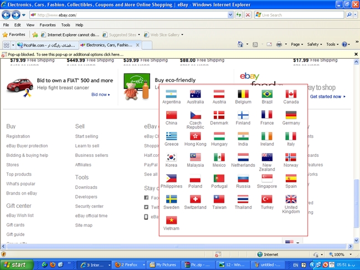
Task: Select the India flag
Action: tap(243, 136)
